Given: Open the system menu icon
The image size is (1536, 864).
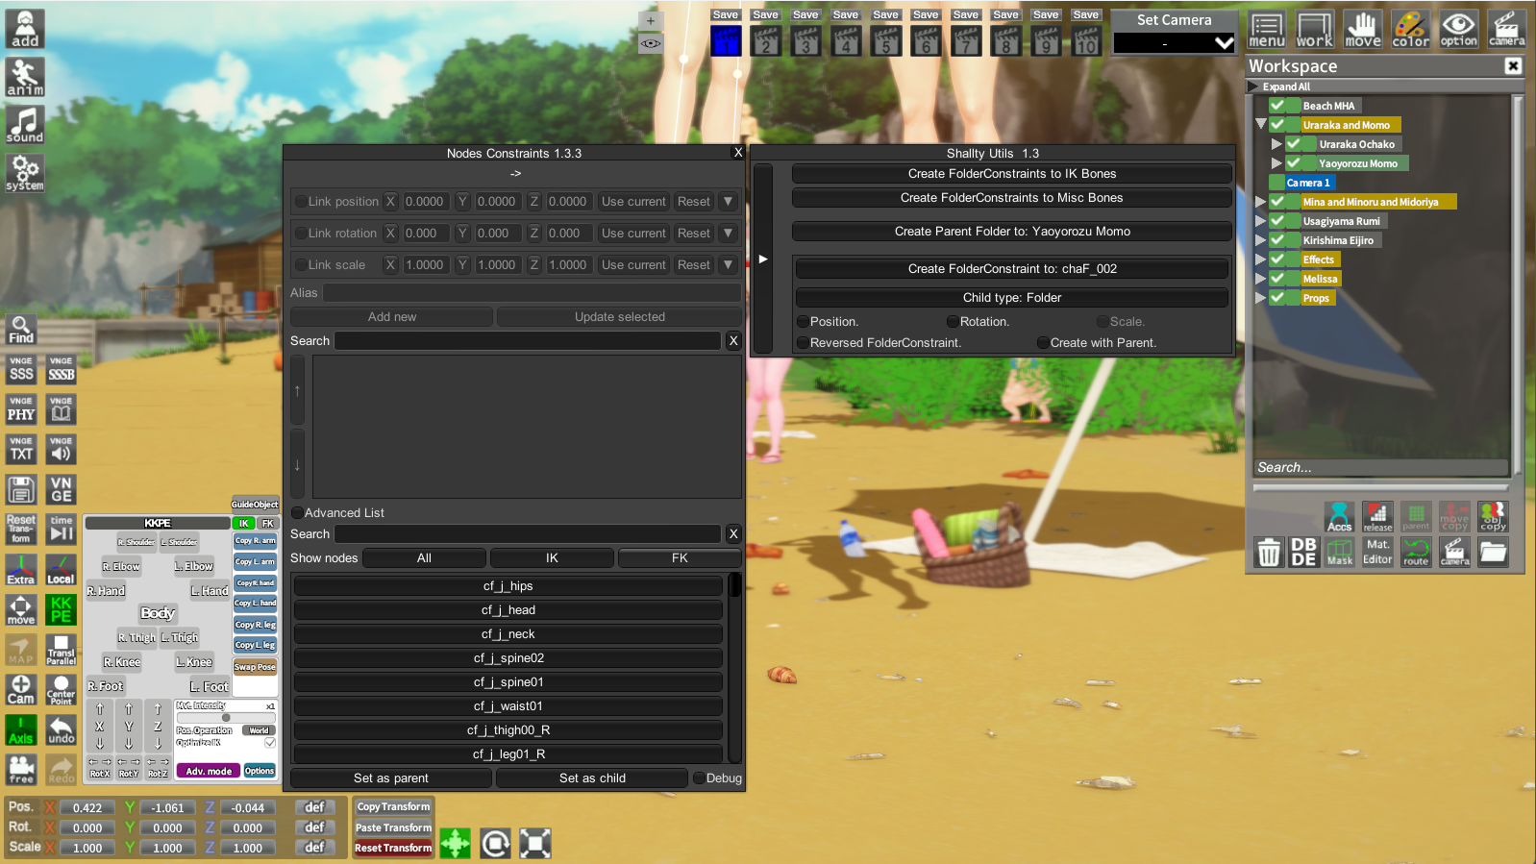Looking at the screenshot, I should [25, 173].
